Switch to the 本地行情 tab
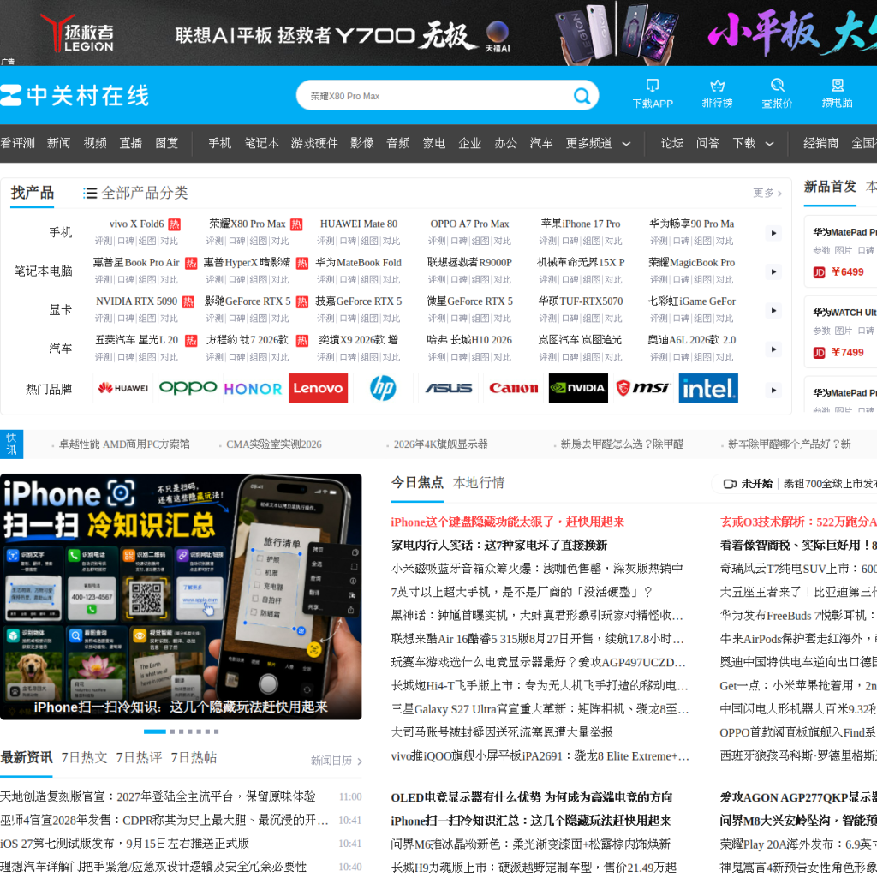This screenshot has height=877, width=877. click(479, 483)
